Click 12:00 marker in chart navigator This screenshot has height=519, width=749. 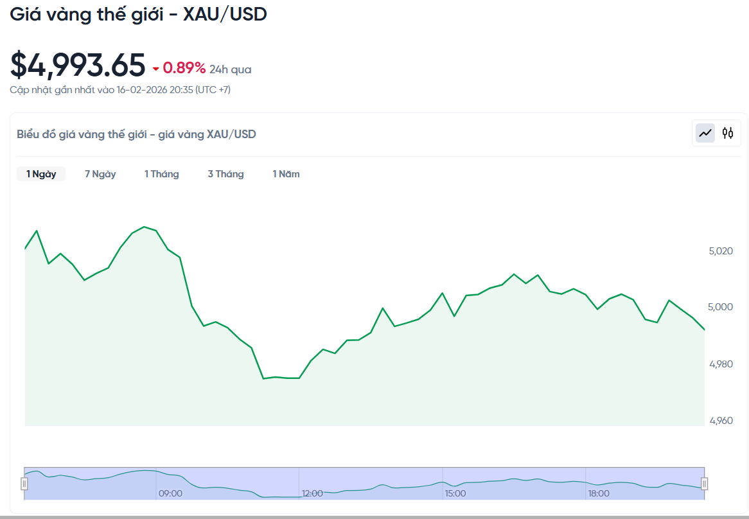tap(312, 493)
